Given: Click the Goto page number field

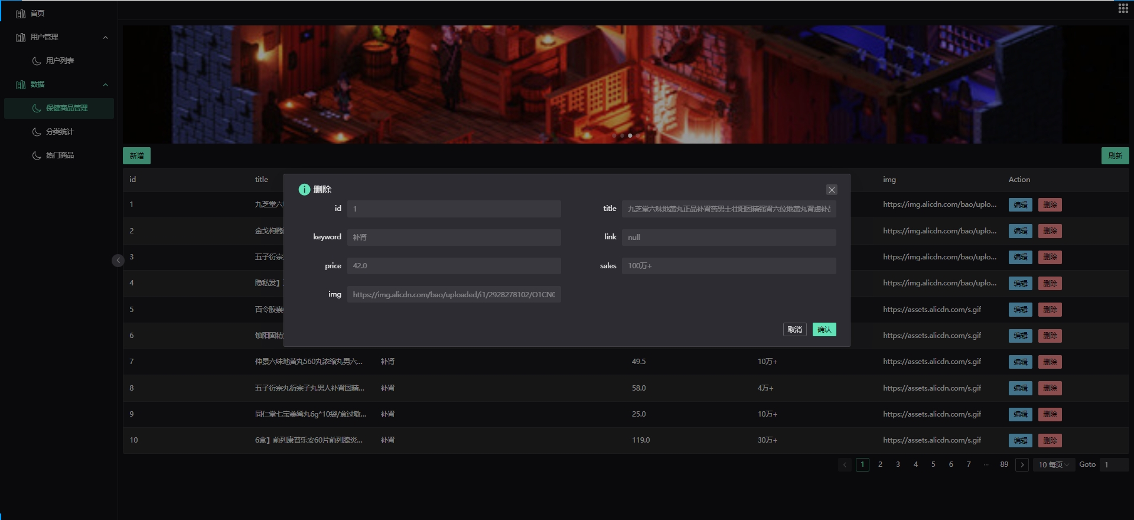Looking at the screenshot, I should 1114,464.
